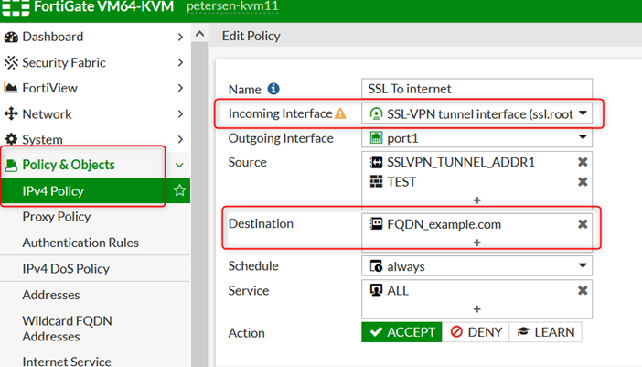642x367 pixels.
Task: Remove ALL from the Service field
Action: pyautogui.click(x=583, y=291)
